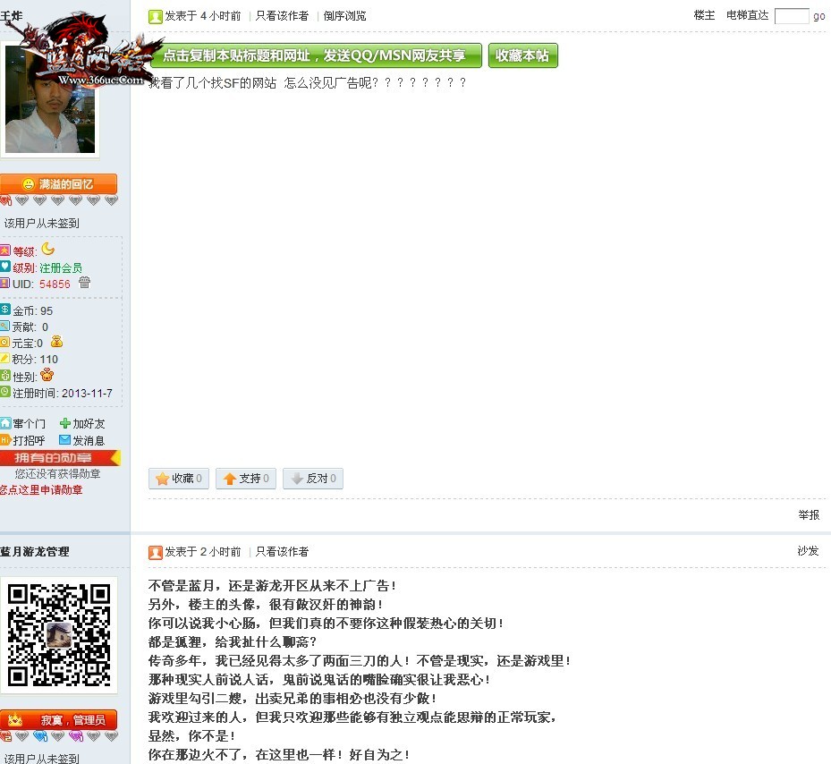831x764 pixels.
Task: Click the 电梯直达 floor number input field
Action: [791, 16]
